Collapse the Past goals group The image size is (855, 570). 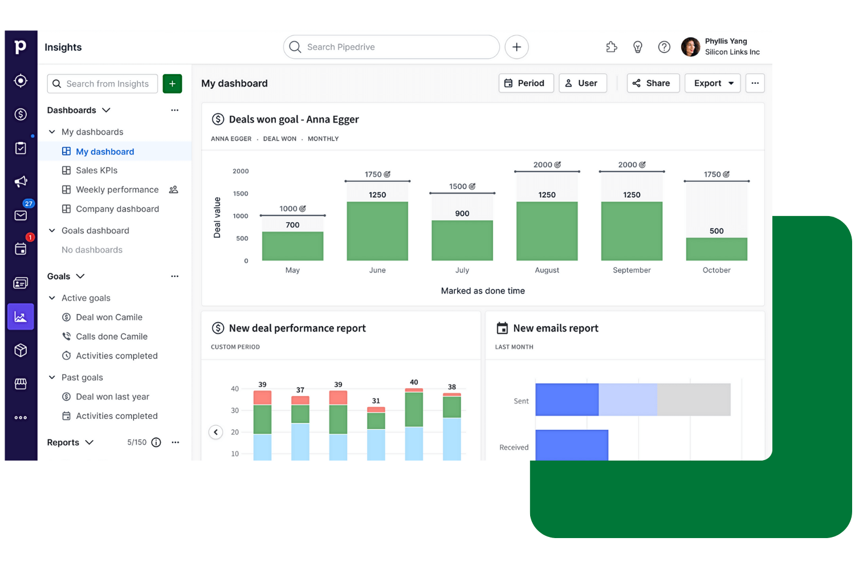[x=52, y=377]
